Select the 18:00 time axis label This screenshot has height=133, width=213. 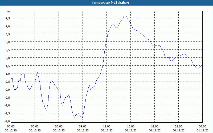coord(155,127)
